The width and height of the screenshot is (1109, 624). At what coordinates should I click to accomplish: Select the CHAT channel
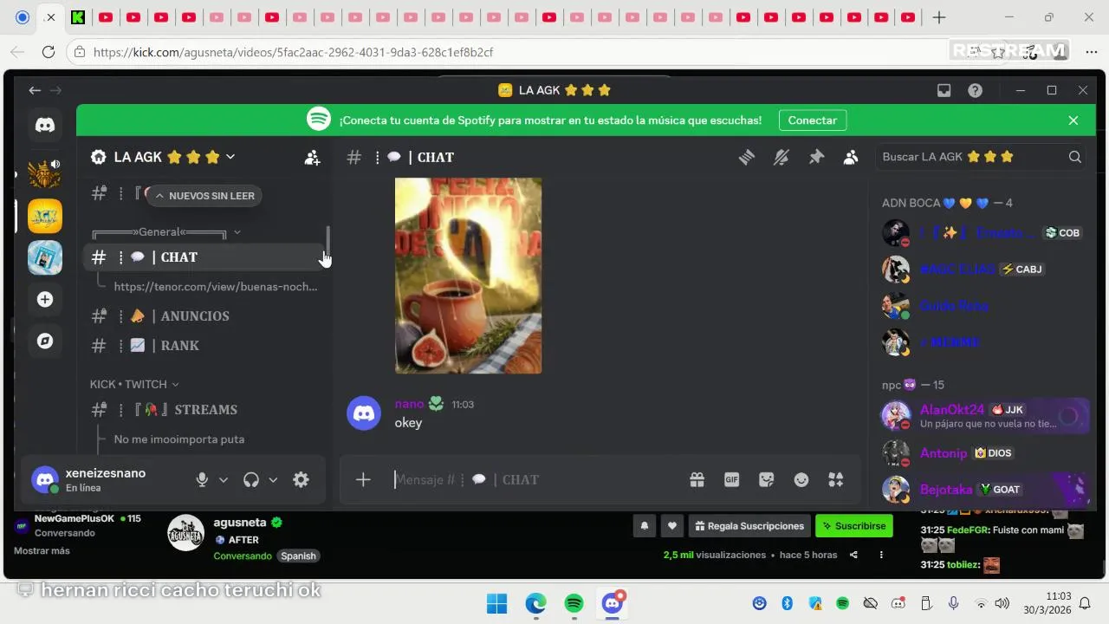205,257
